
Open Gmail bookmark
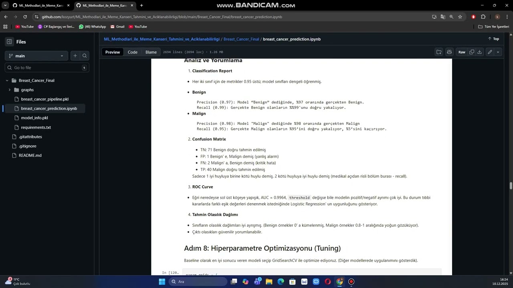pyautogui.click(x=117, y=26)
